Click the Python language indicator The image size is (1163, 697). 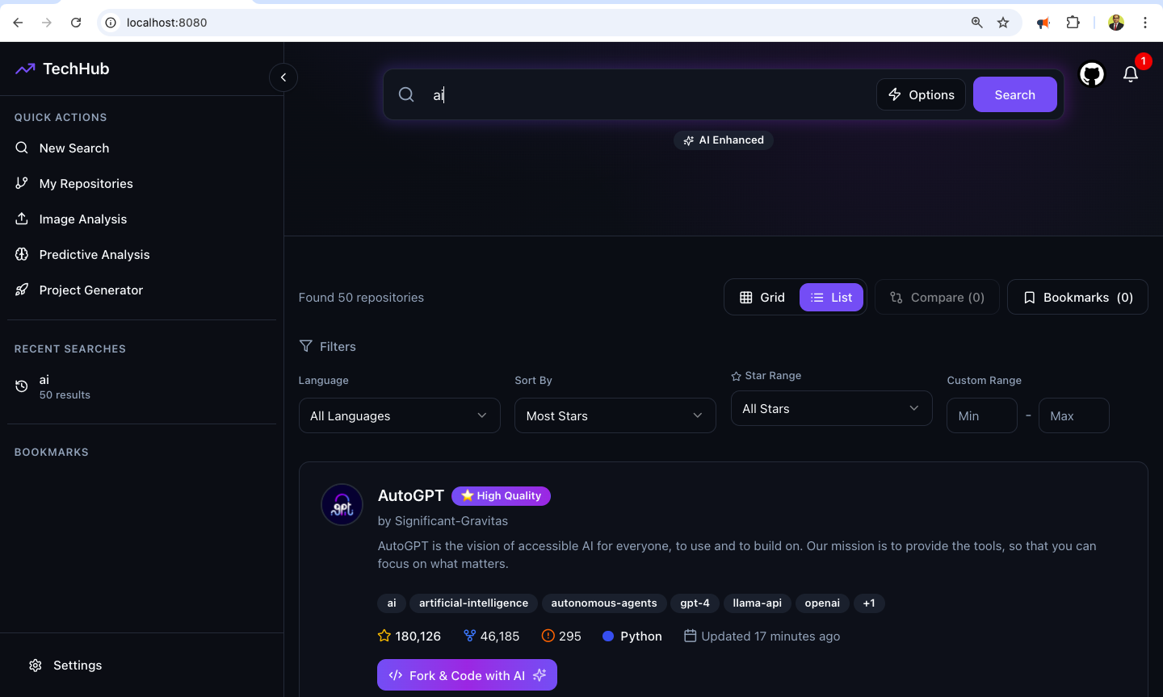pos(632,636)
